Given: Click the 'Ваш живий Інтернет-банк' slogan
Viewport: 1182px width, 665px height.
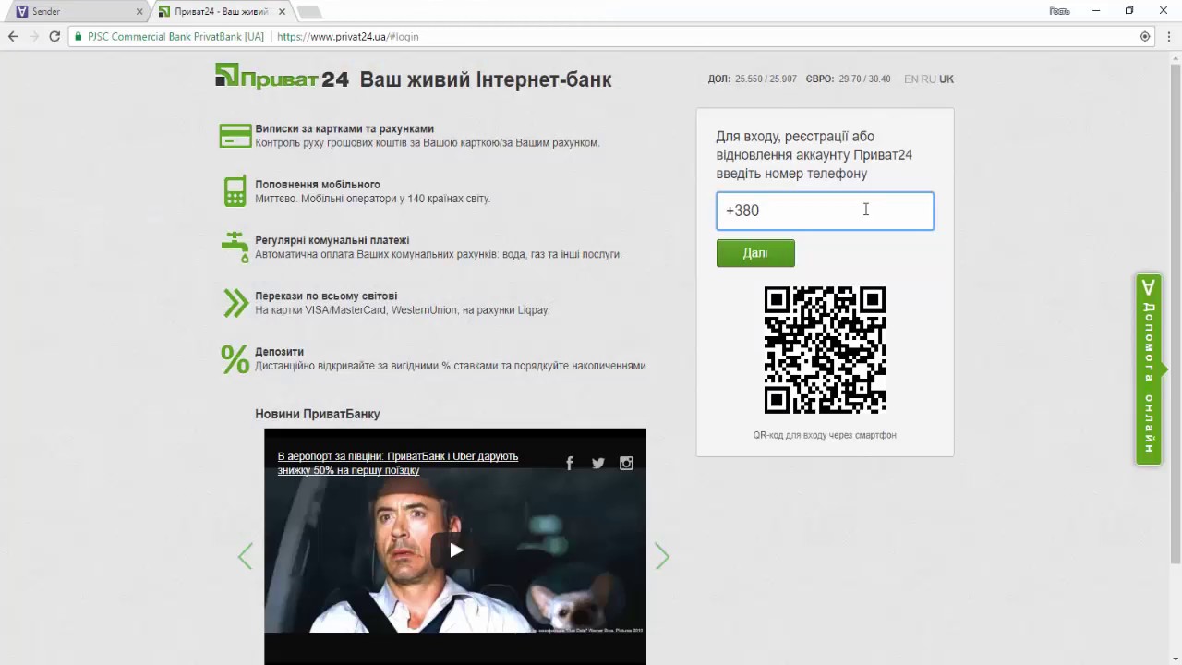Looking at the screenshot, I should pyautogui.click(x=486, y=79).
